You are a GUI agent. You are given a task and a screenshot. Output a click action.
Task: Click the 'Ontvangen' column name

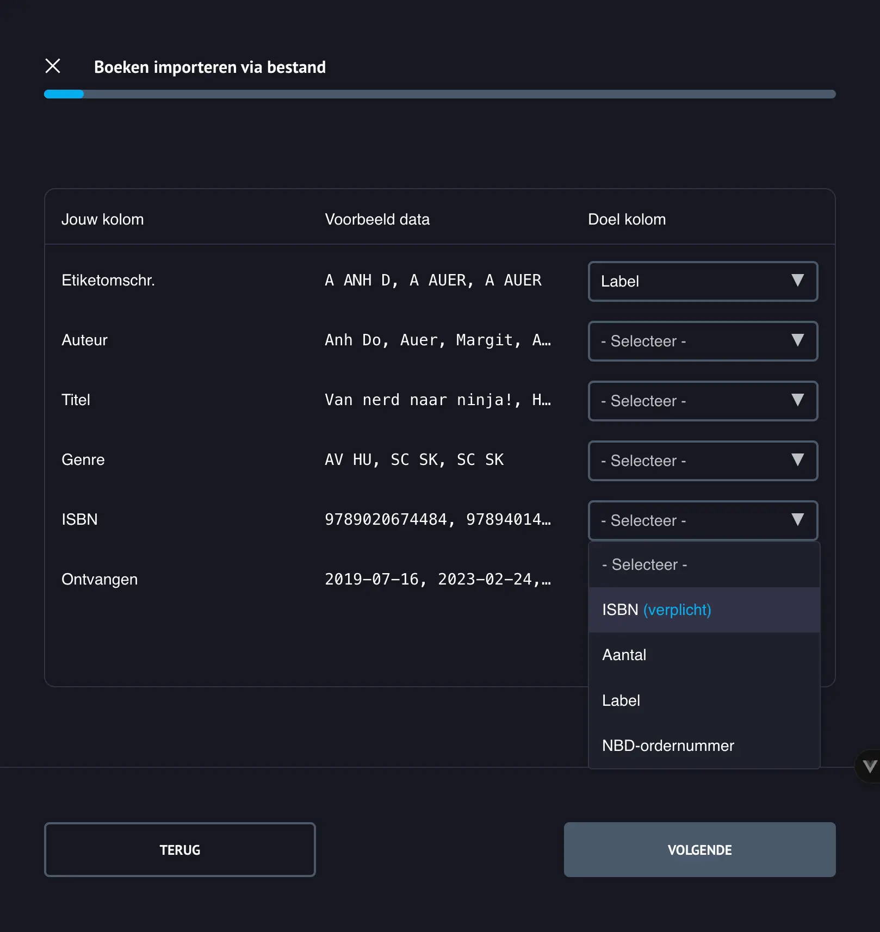[x=100, y=580]
